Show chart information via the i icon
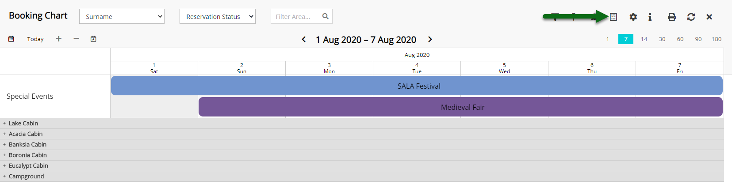This screenshot has width=732, height=184. pos(650,17)
